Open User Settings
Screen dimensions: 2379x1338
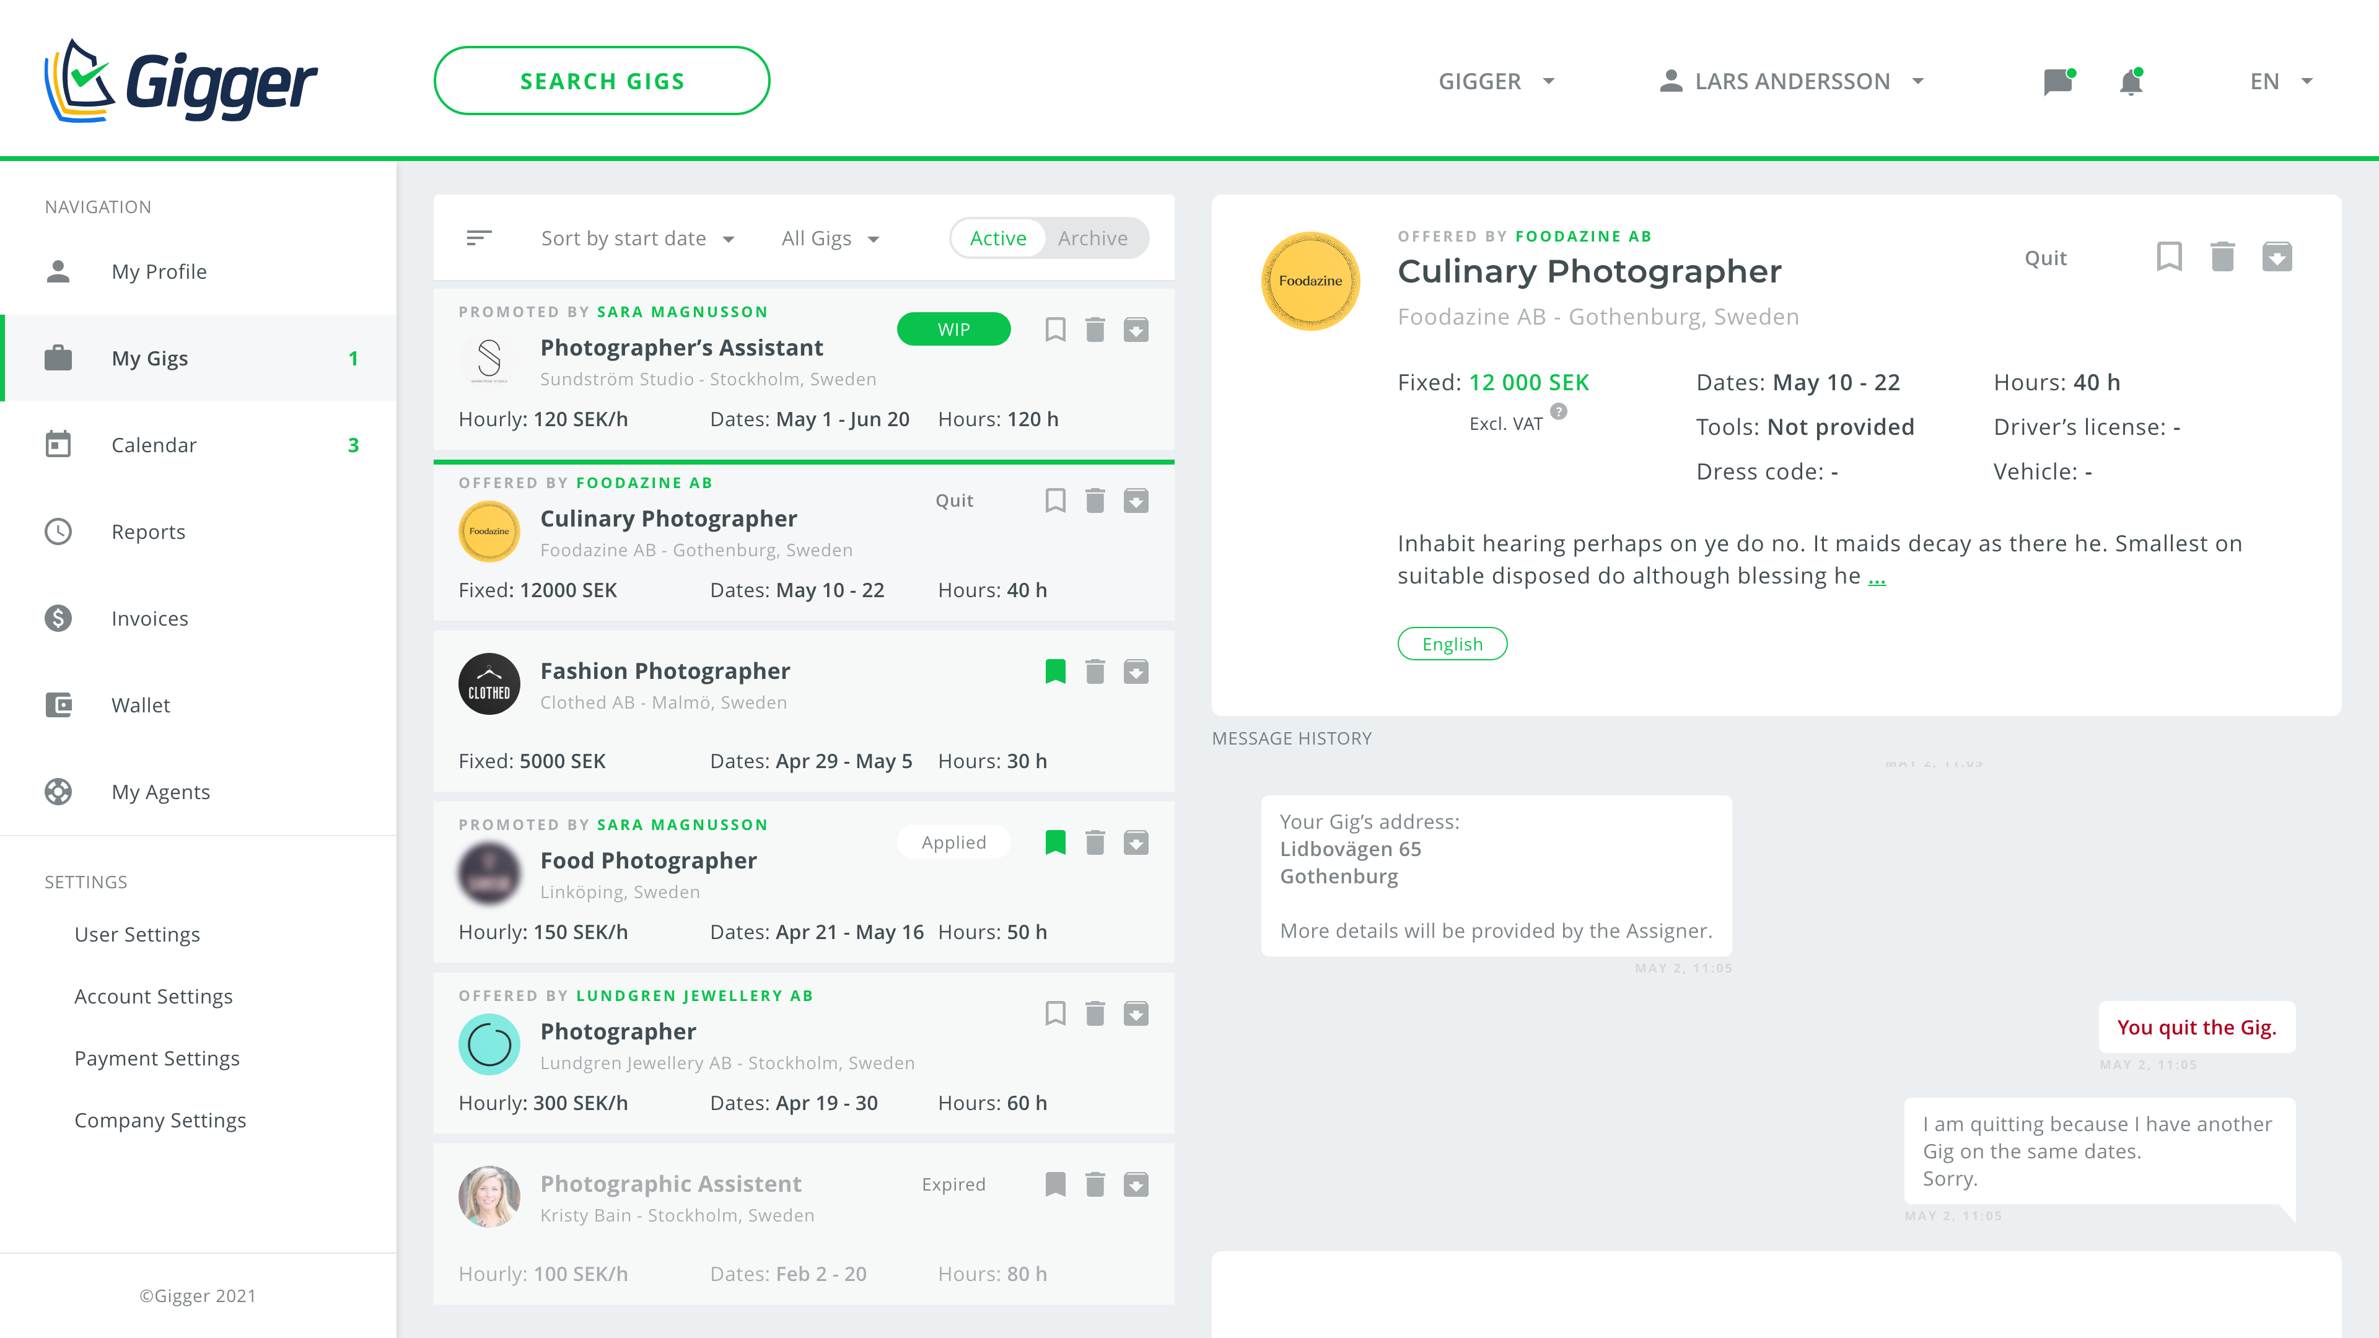(137, 935)
